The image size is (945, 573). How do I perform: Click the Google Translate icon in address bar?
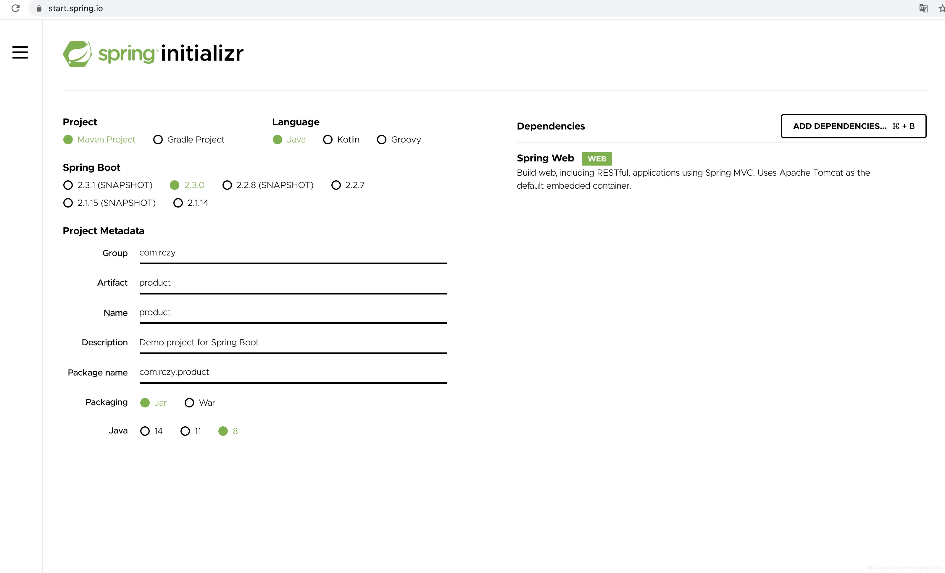pyautogui.click(x=923, y=8)
